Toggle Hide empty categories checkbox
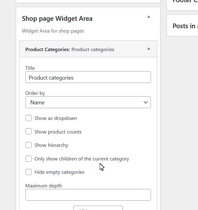This screenshot has width=198, height=210. (28, 172)
